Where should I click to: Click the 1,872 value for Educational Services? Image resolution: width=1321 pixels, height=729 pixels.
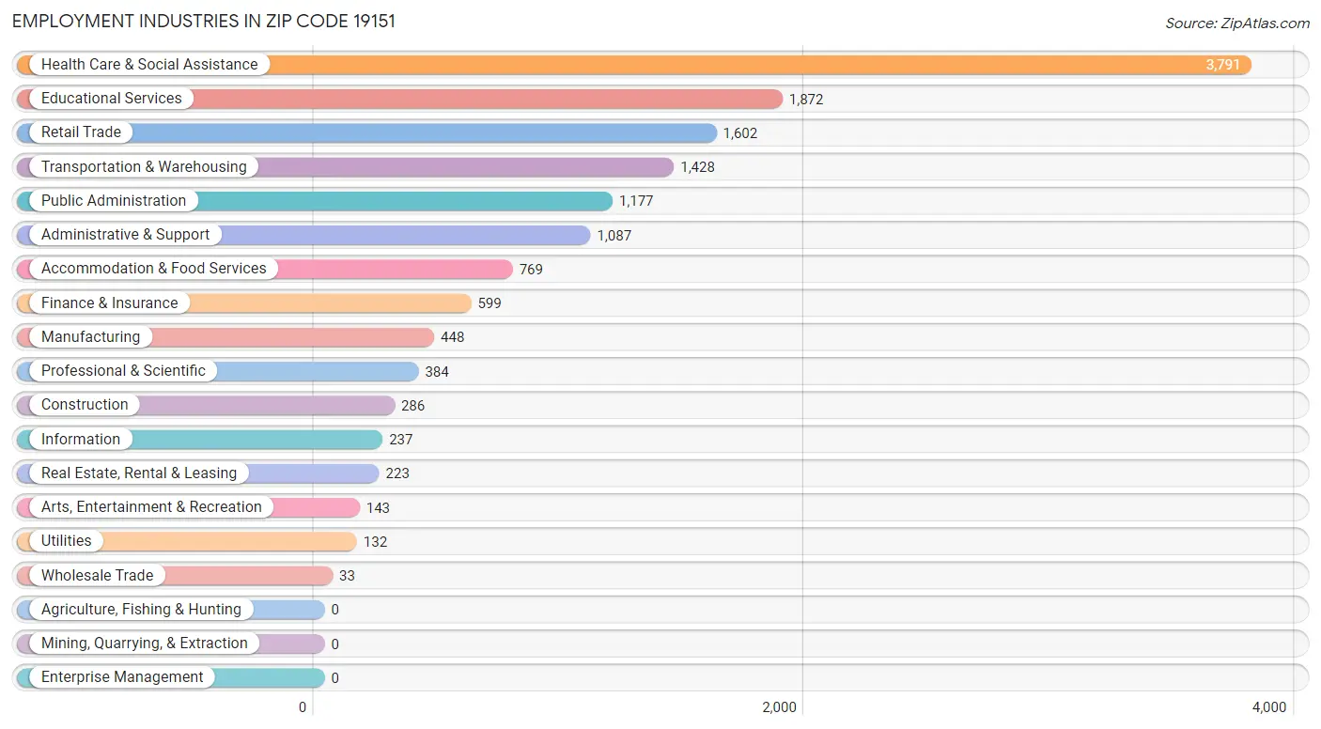pyautogui.click(x=806, y=100)
